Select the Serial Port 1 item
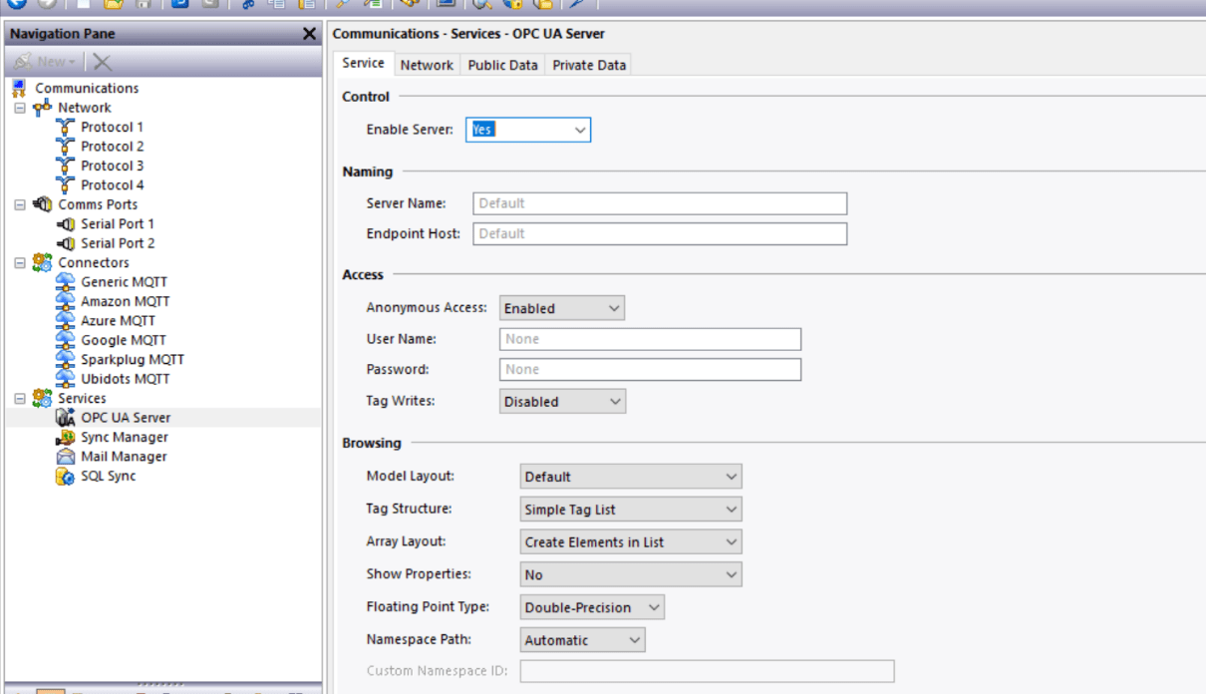Viewport: 1206px width, 694px height. 118,223
